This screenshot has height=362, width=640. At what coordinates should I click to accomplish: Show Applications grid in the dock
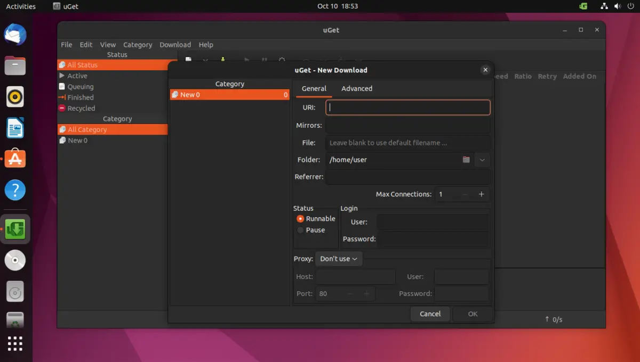[15, 344]
